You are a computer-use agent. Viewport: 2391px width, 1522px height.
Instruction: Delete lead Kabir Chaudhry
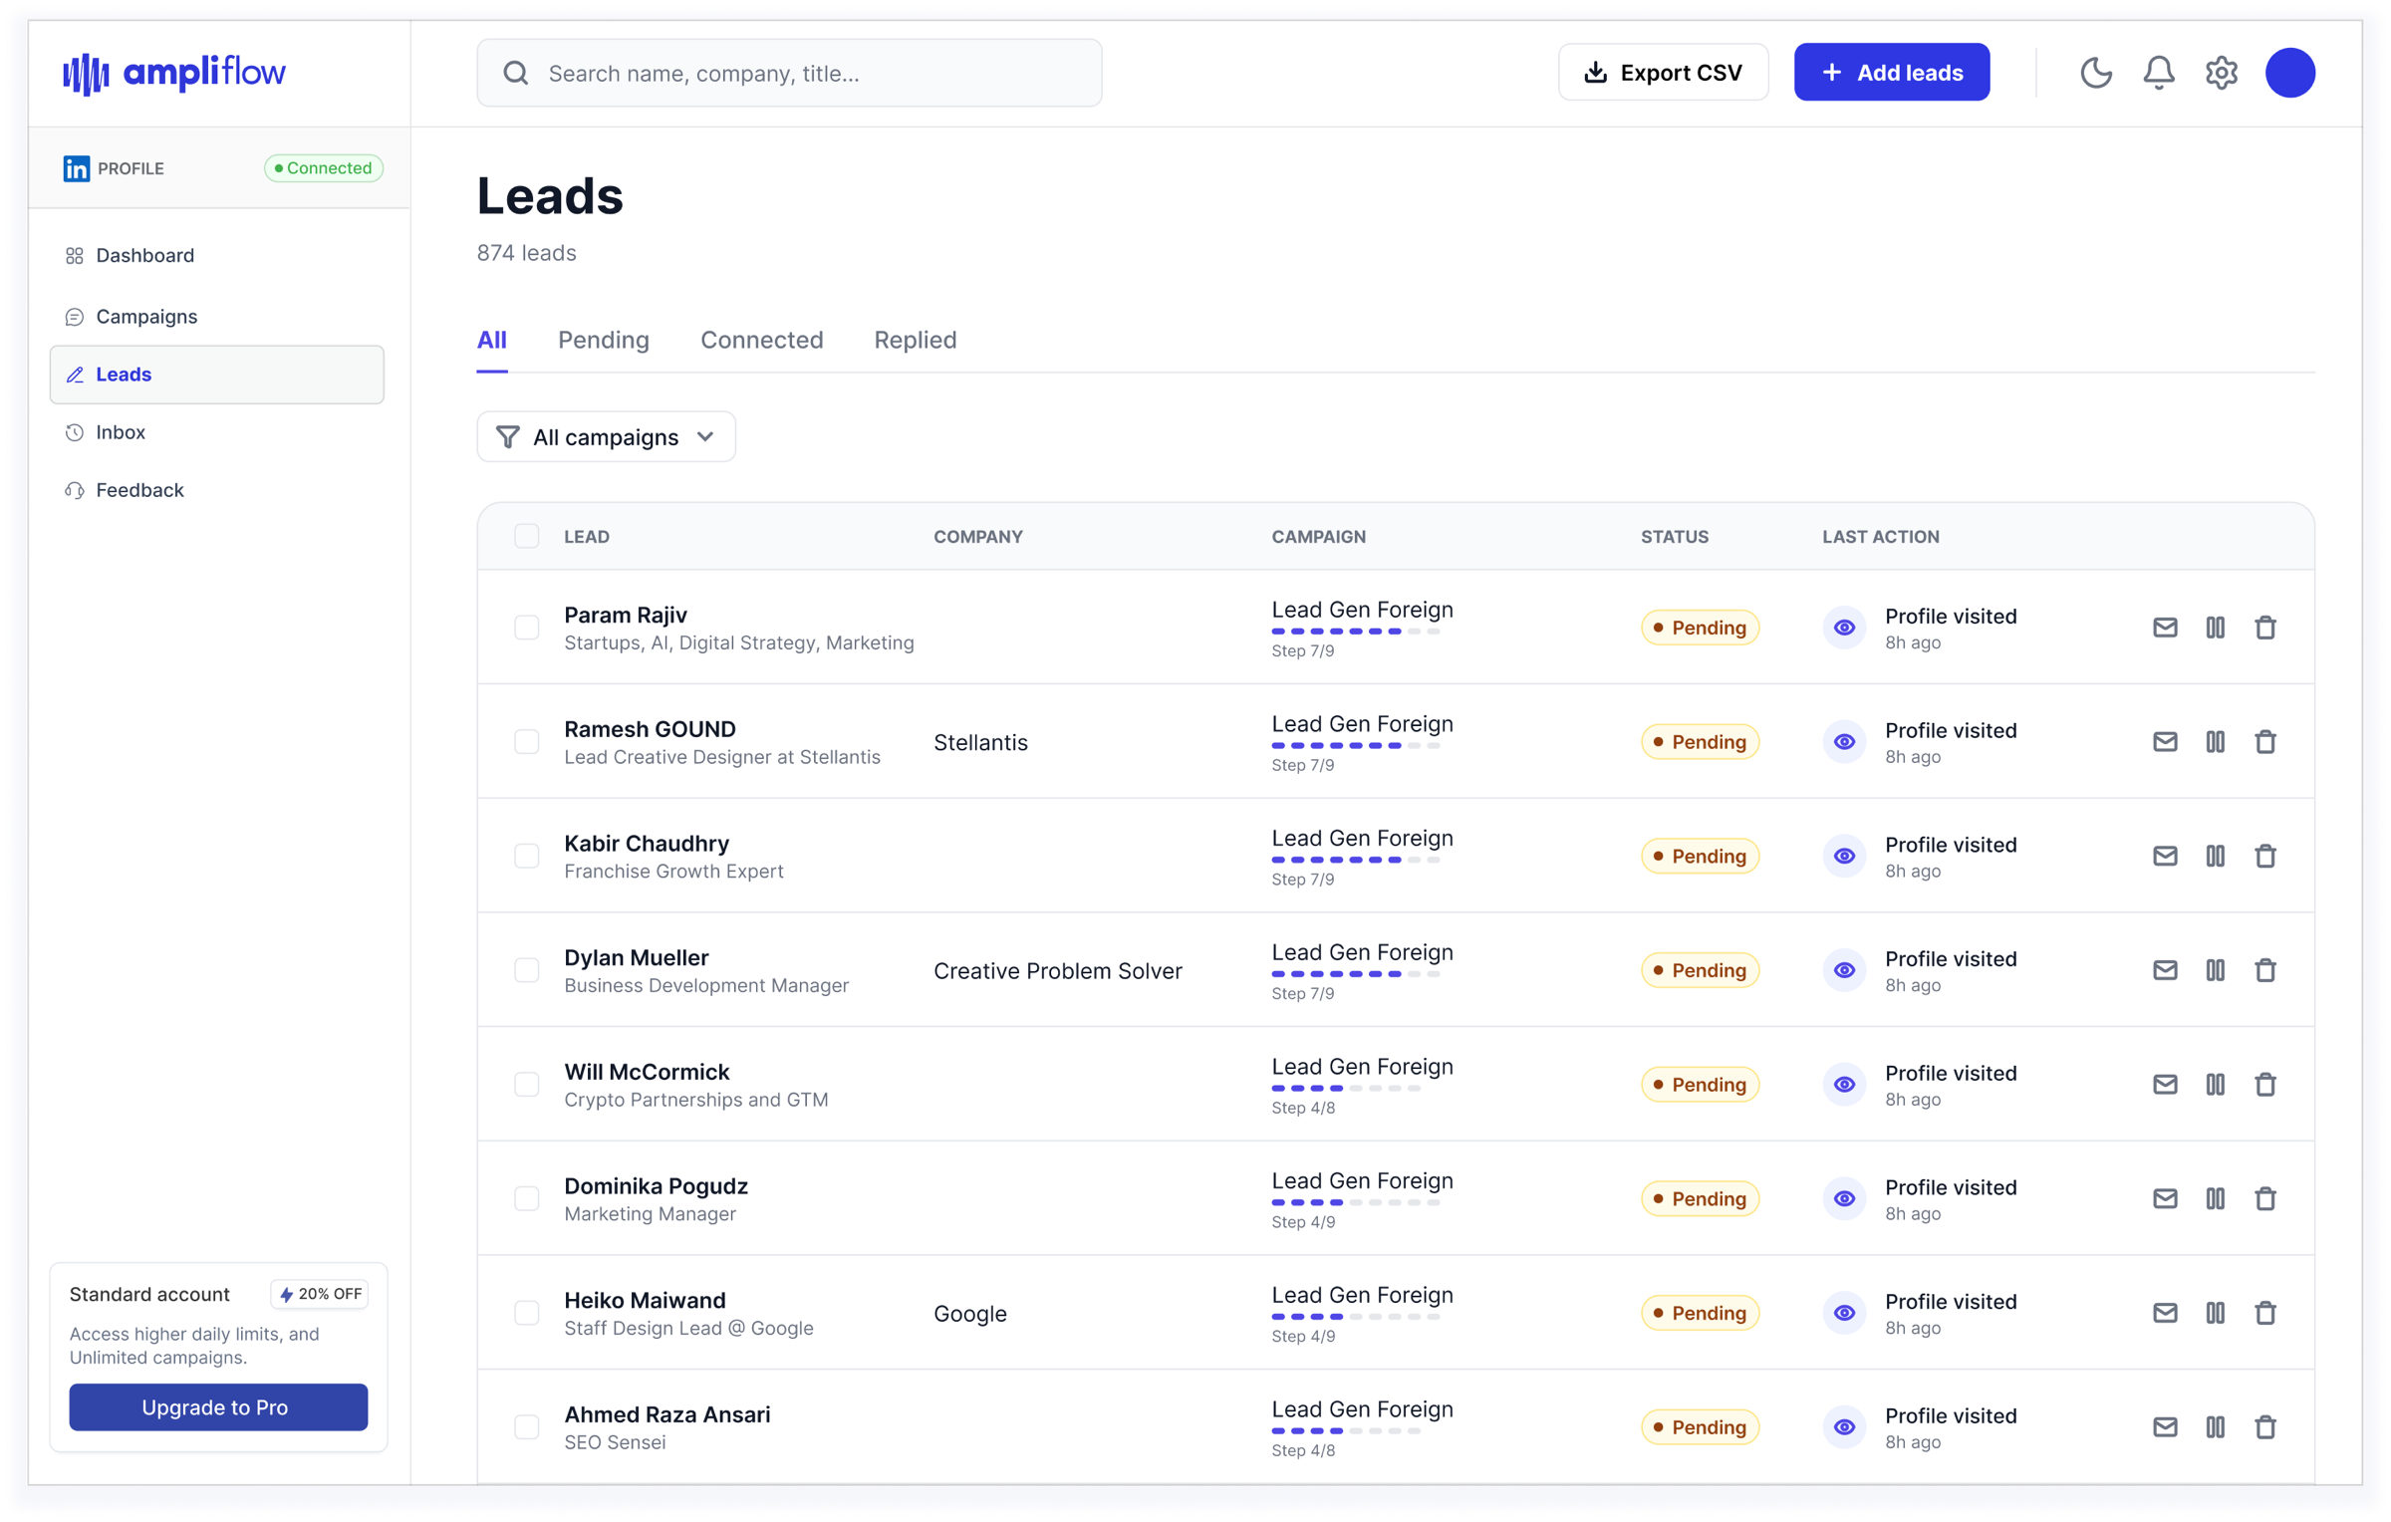[2265, 857]
